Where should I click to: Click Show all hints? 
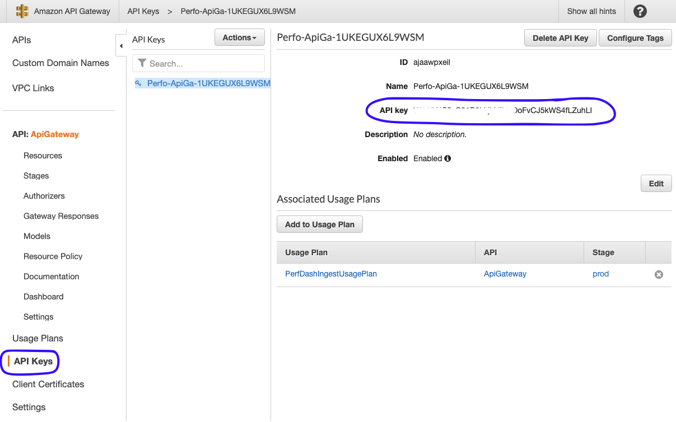[591, 11]
